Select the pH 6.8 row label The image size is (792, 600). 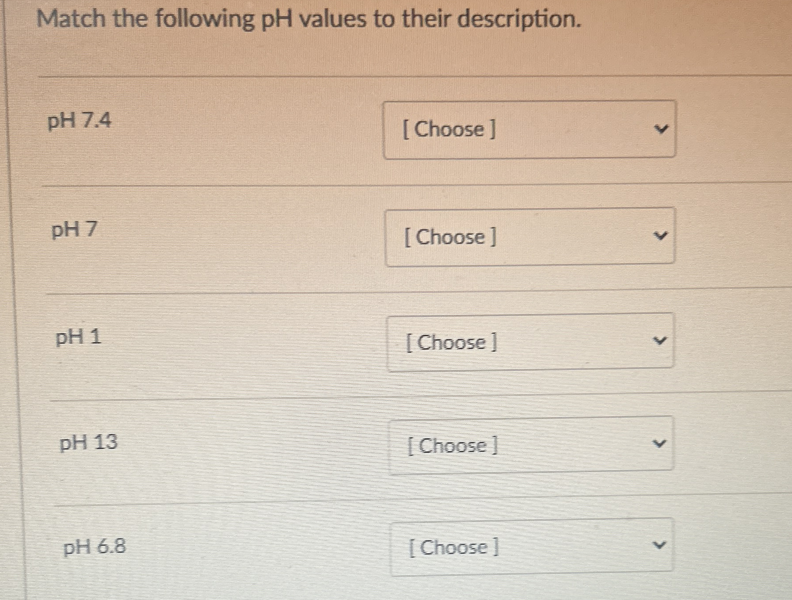(x=94, y=547)
